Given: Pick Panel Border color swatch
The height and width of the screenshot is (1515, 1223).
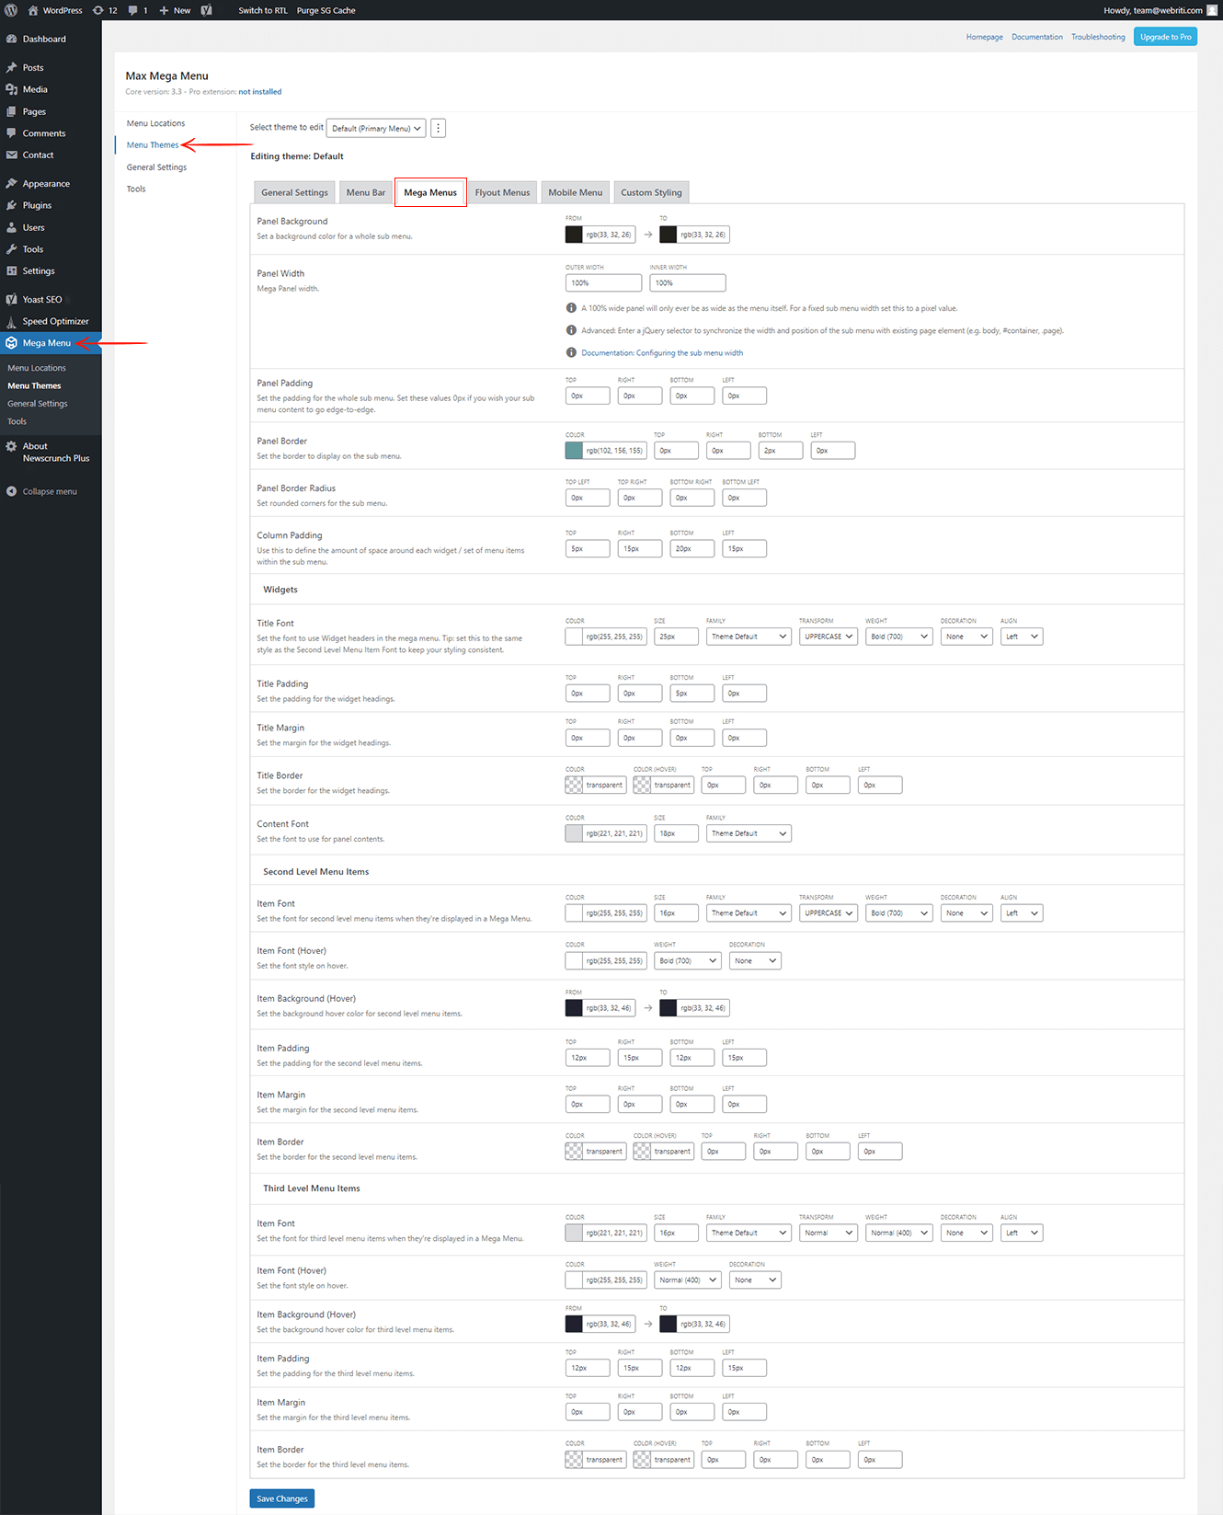Looking at the screenshot, I should click(574, 451).
